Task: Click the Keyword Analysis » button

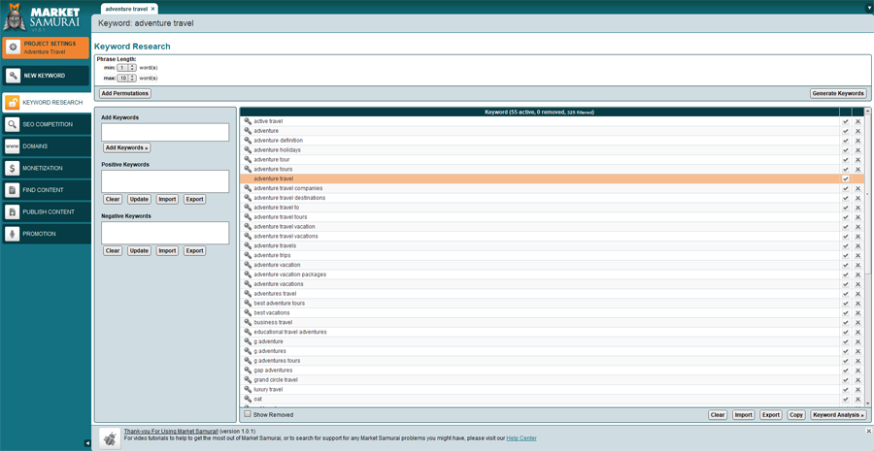Action: pyautogui.click(x=838, y=415)
